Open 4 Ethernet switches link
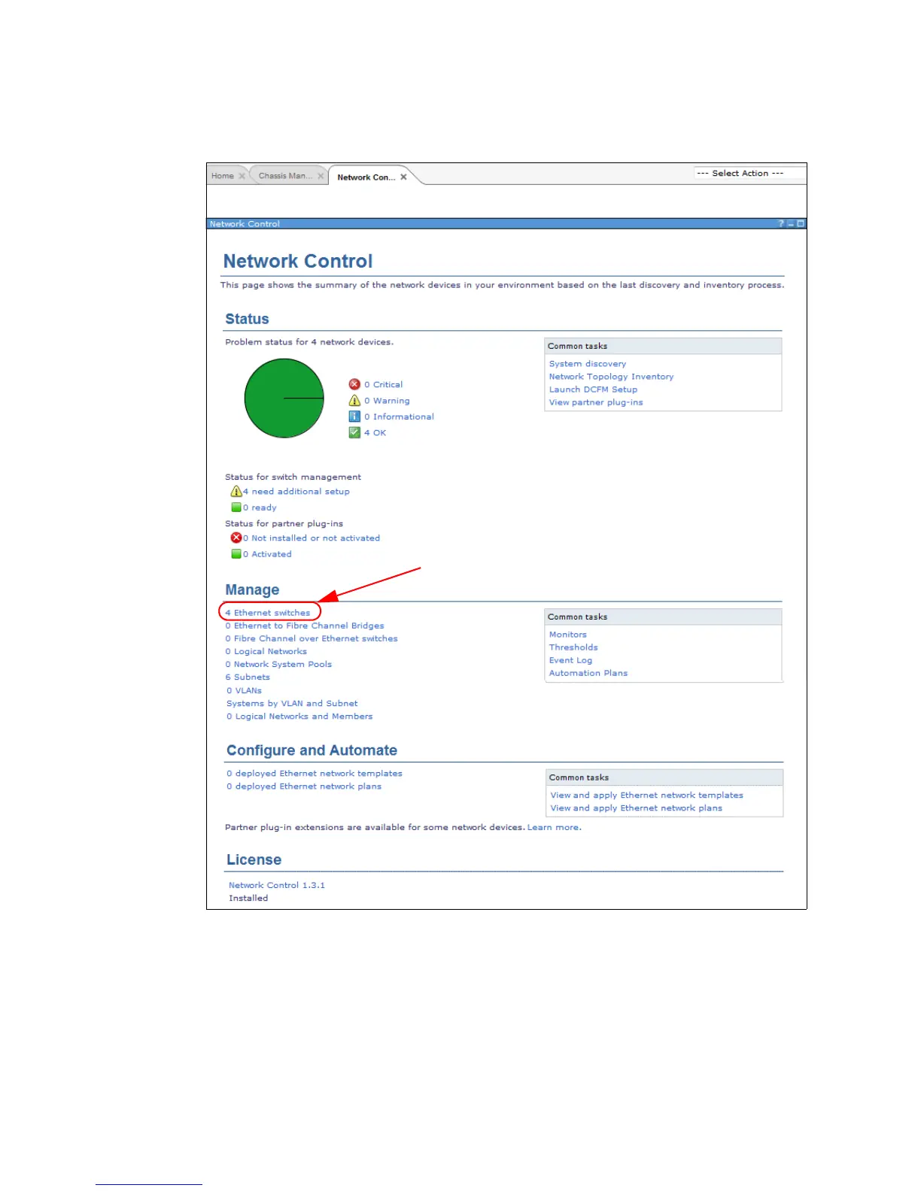This screenshot has width=921, height=1191. click(267, 613)
